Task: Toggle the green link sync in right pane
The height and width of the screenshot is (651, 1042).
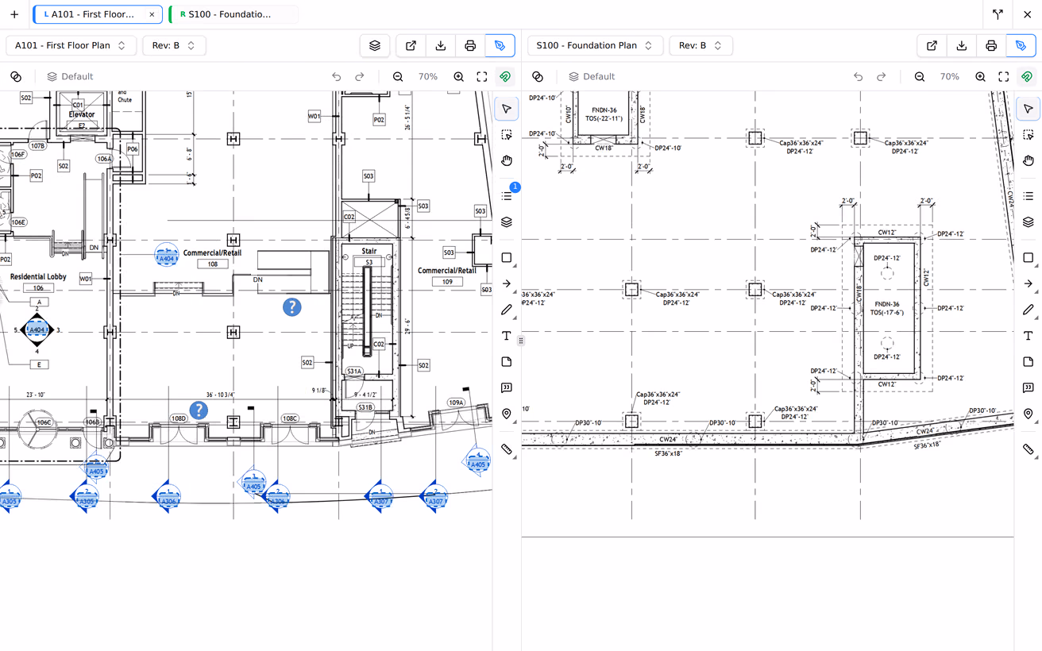Action: pos(1027,76)
